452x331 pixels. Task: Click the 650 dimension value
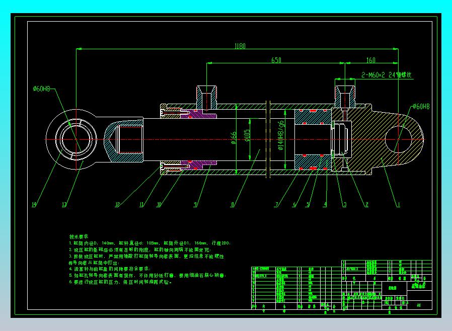coord(276,60)
